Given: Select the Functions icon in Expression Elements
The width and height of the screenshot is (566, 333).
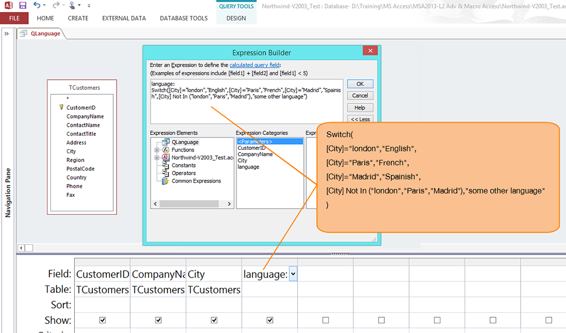Looking at the screenshot, I should pos(166,150).
